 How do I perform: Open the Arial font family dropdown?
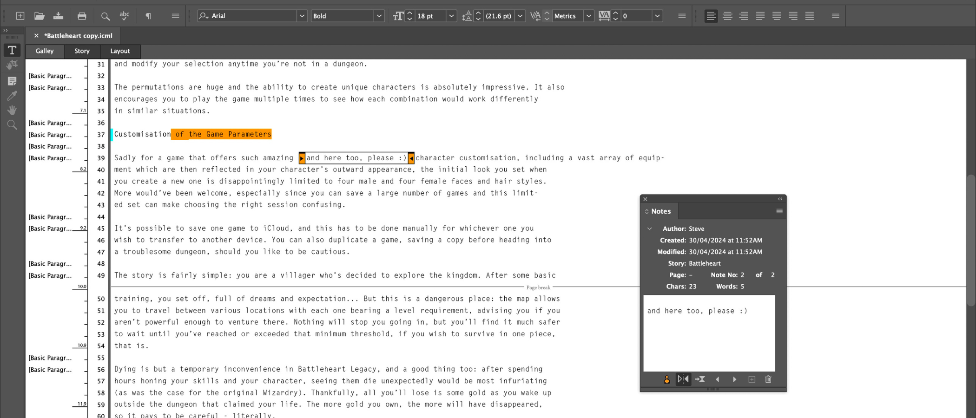[x=302, y=16]
